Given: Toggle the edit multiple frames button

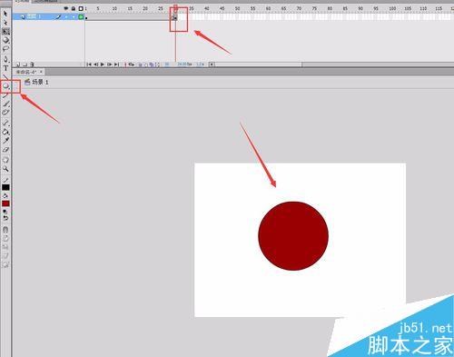Looking at the screenshot, I should click(152, 64).
